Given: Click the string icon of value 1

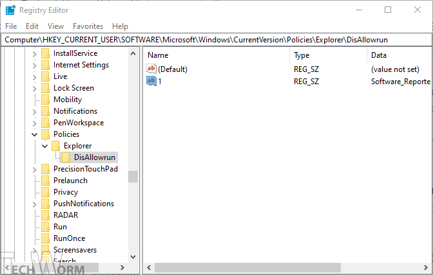Looking at the screenshot, I should [151, 81].
